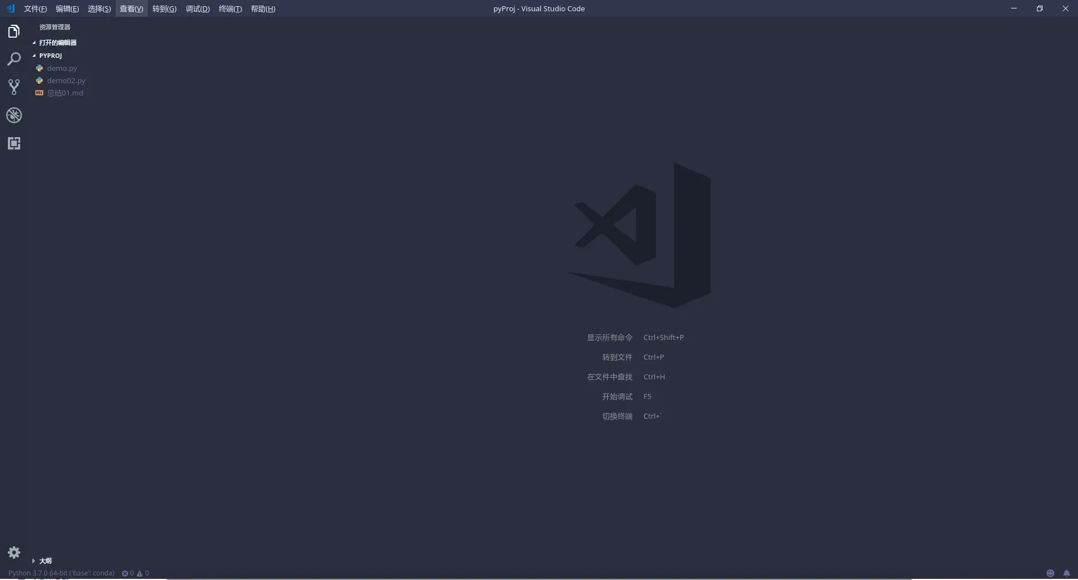Click the 资源管理器 panel title
This screenshot has width=1078, height=580.
click(x=54, y=27)
